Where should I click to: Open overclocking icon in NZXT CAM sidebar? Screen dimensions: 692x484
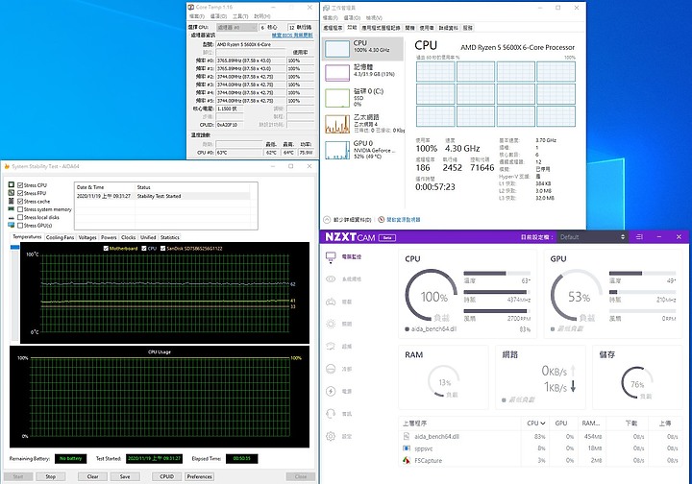(331, 347)
